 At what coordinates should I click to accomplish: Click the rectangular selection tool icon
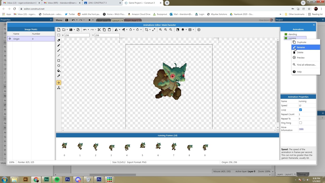tap(59, 35)
